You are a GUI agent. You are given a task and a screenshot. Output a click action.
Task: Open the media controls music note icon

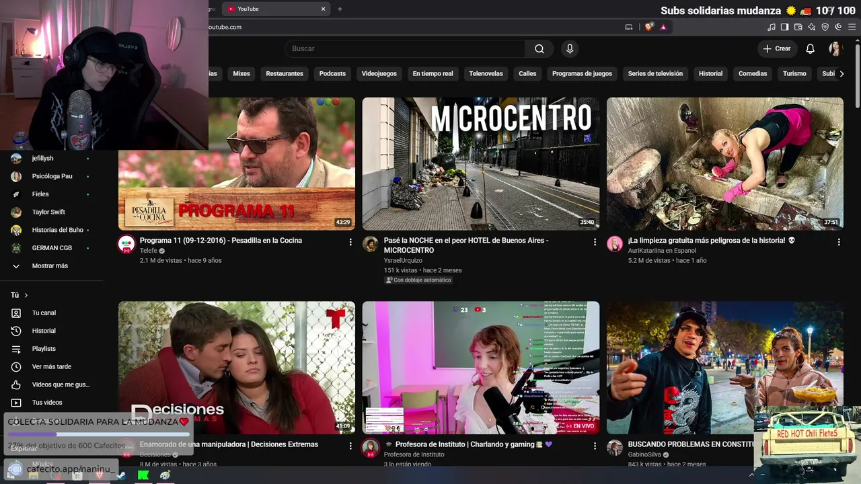[x=772, y=27]
